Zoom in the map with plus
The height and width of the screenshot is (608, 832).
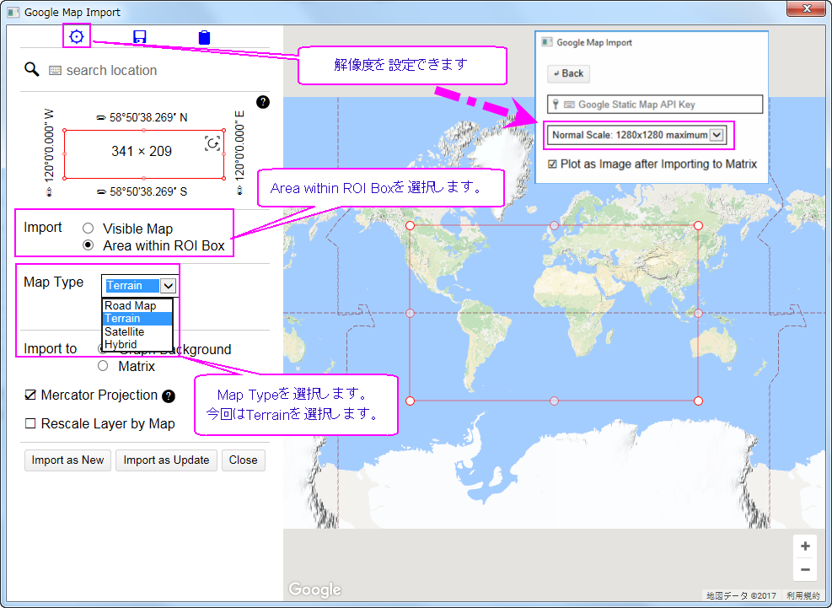(805, 546)
